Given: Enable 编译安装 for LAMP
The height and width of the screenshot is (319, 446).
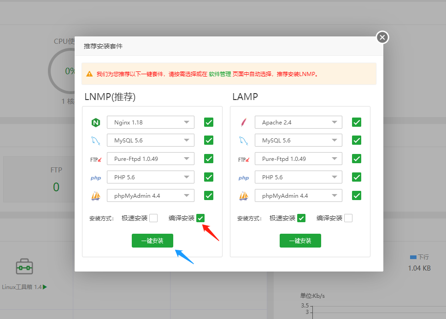Looking at the screenshot, I should (x=348, y=218).
